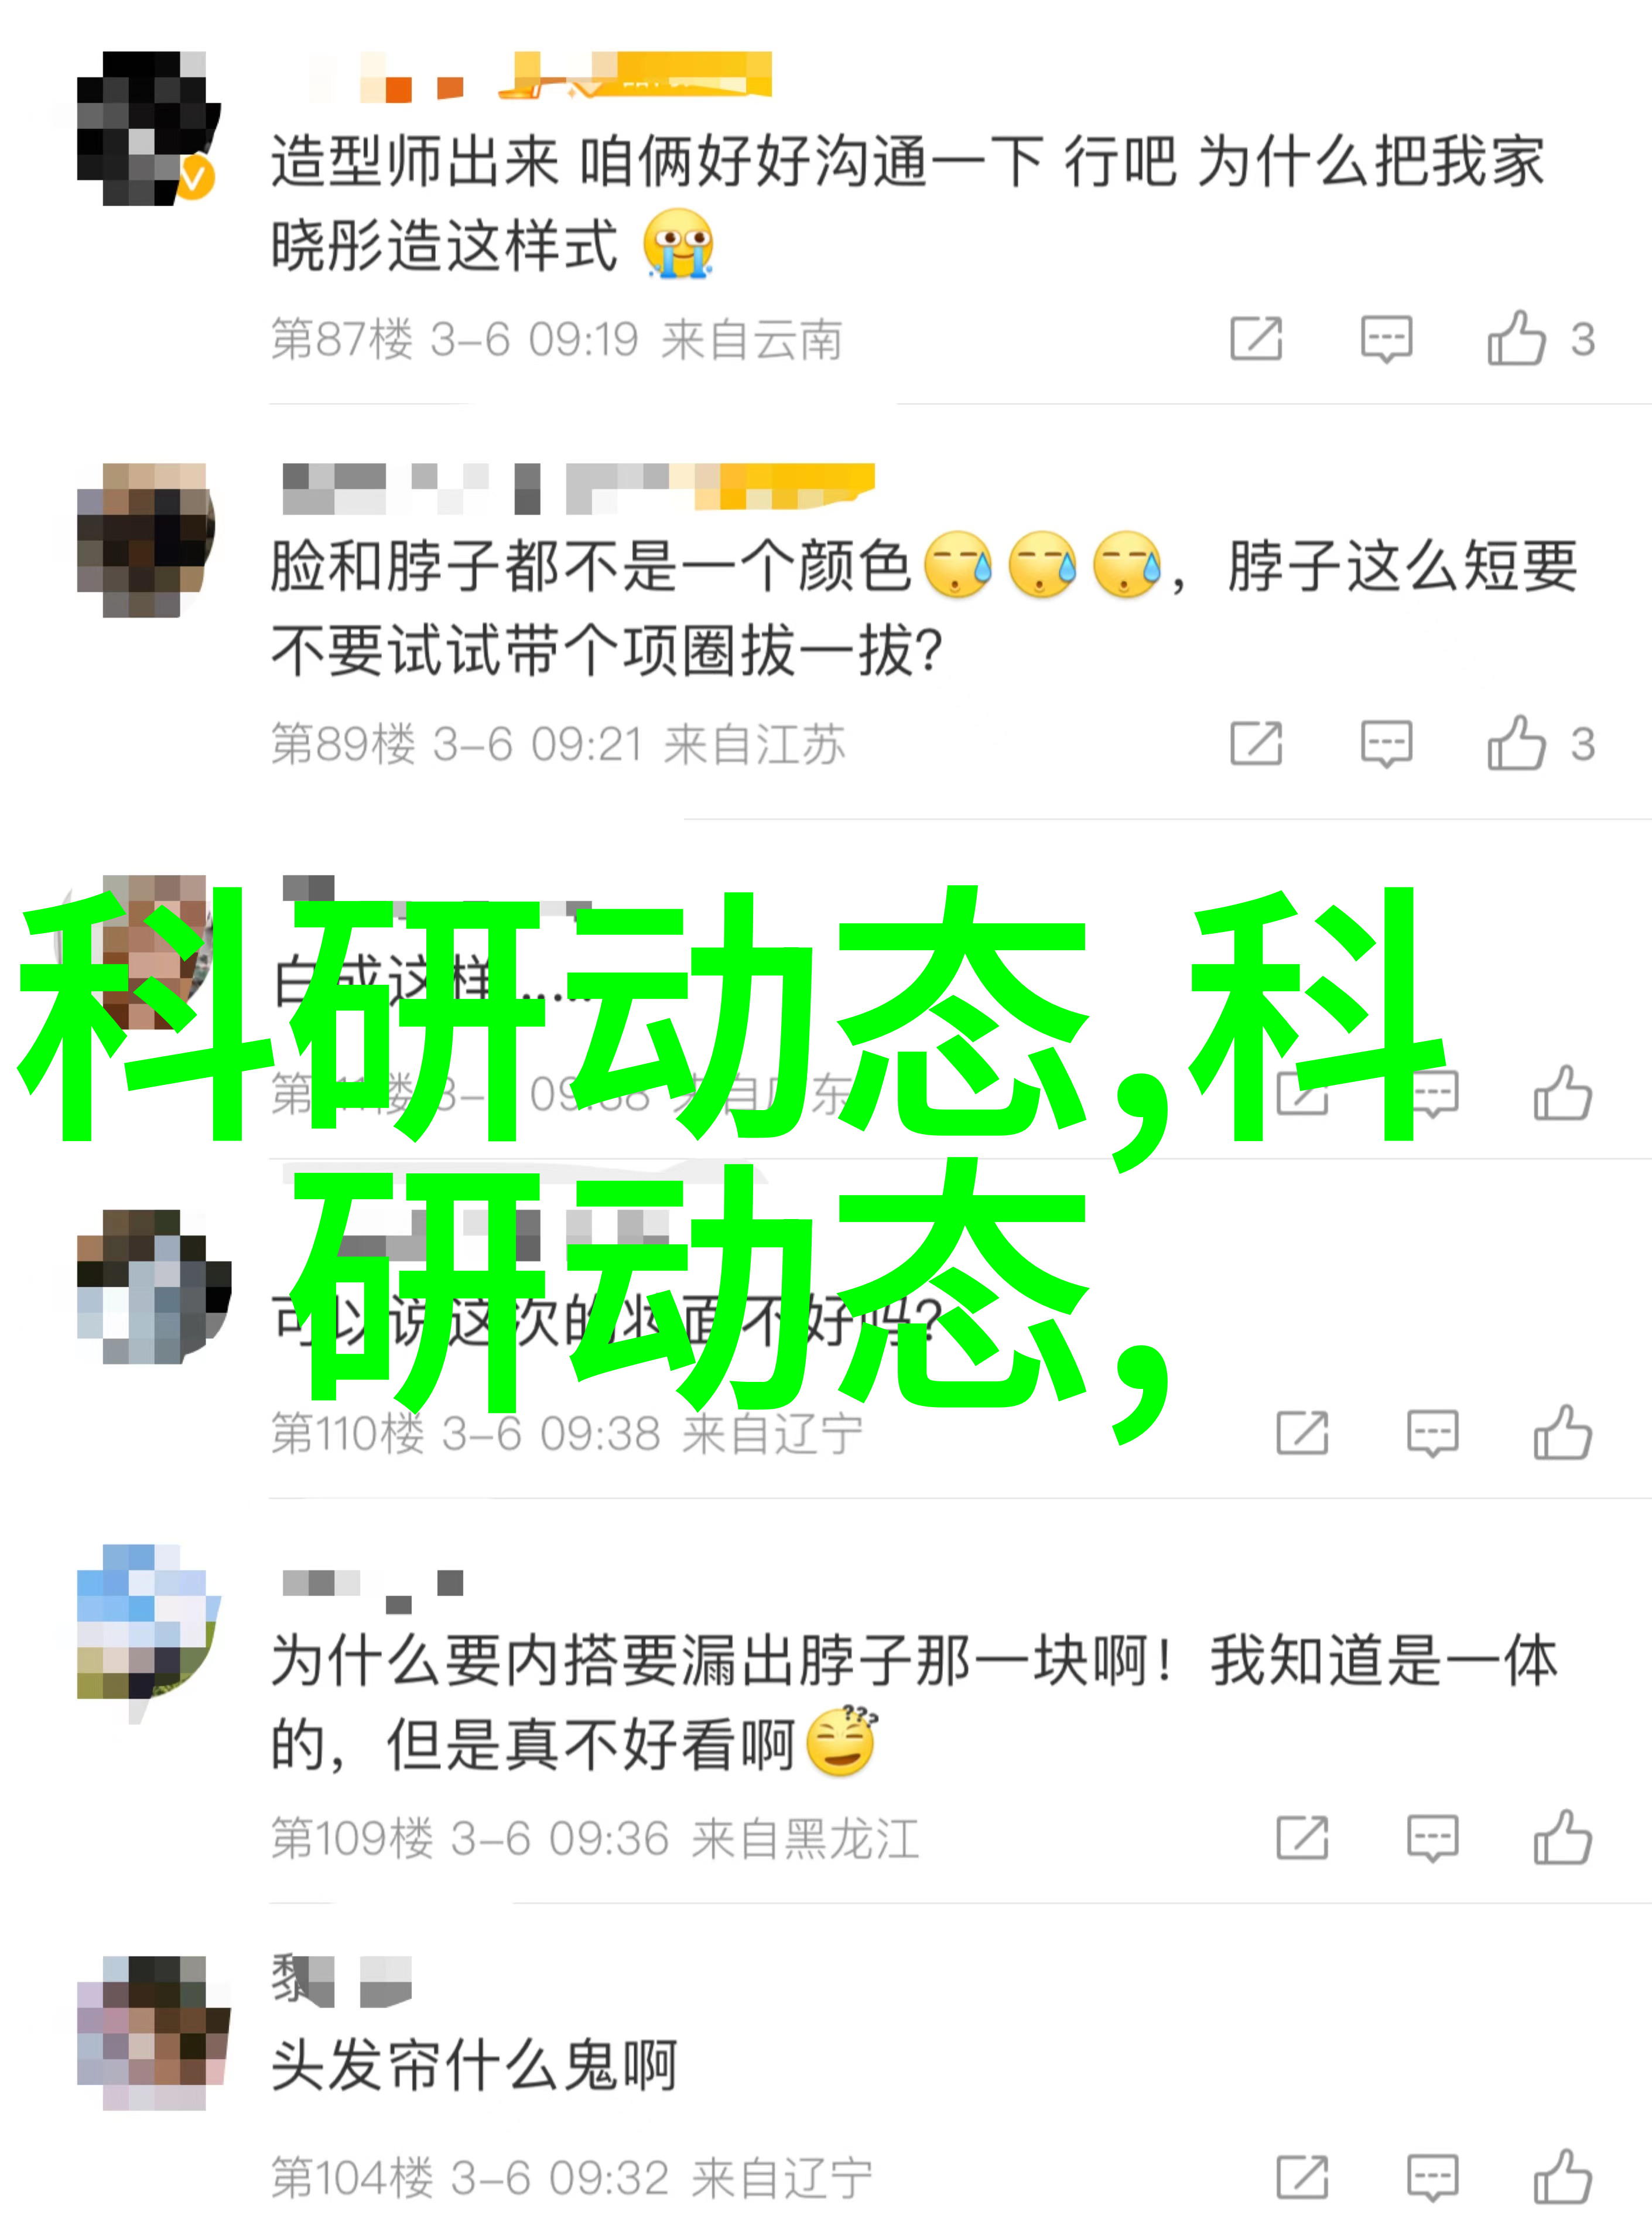
Task: Like the 第89楼 comment from 江苏
Action: point(1540,743)
